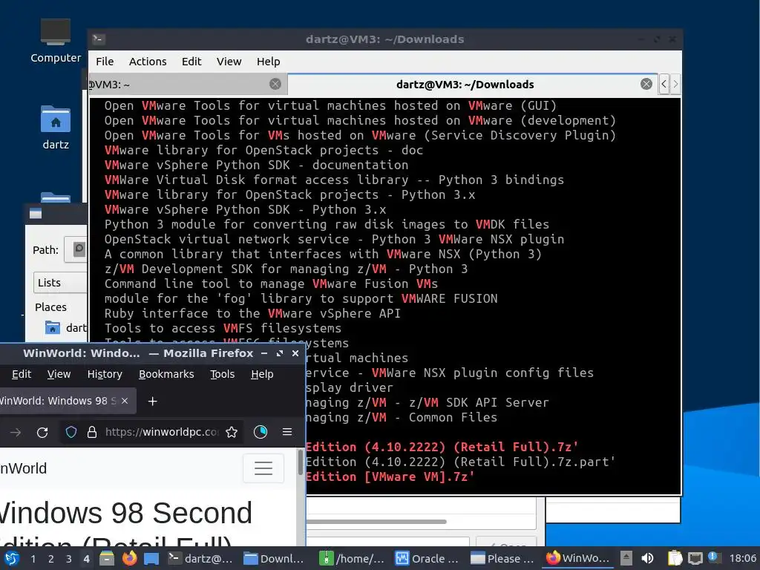Close the dartz@VM3: ~/Downloads terminal tab
Screen dimensions: 760x570
point(646,84)
